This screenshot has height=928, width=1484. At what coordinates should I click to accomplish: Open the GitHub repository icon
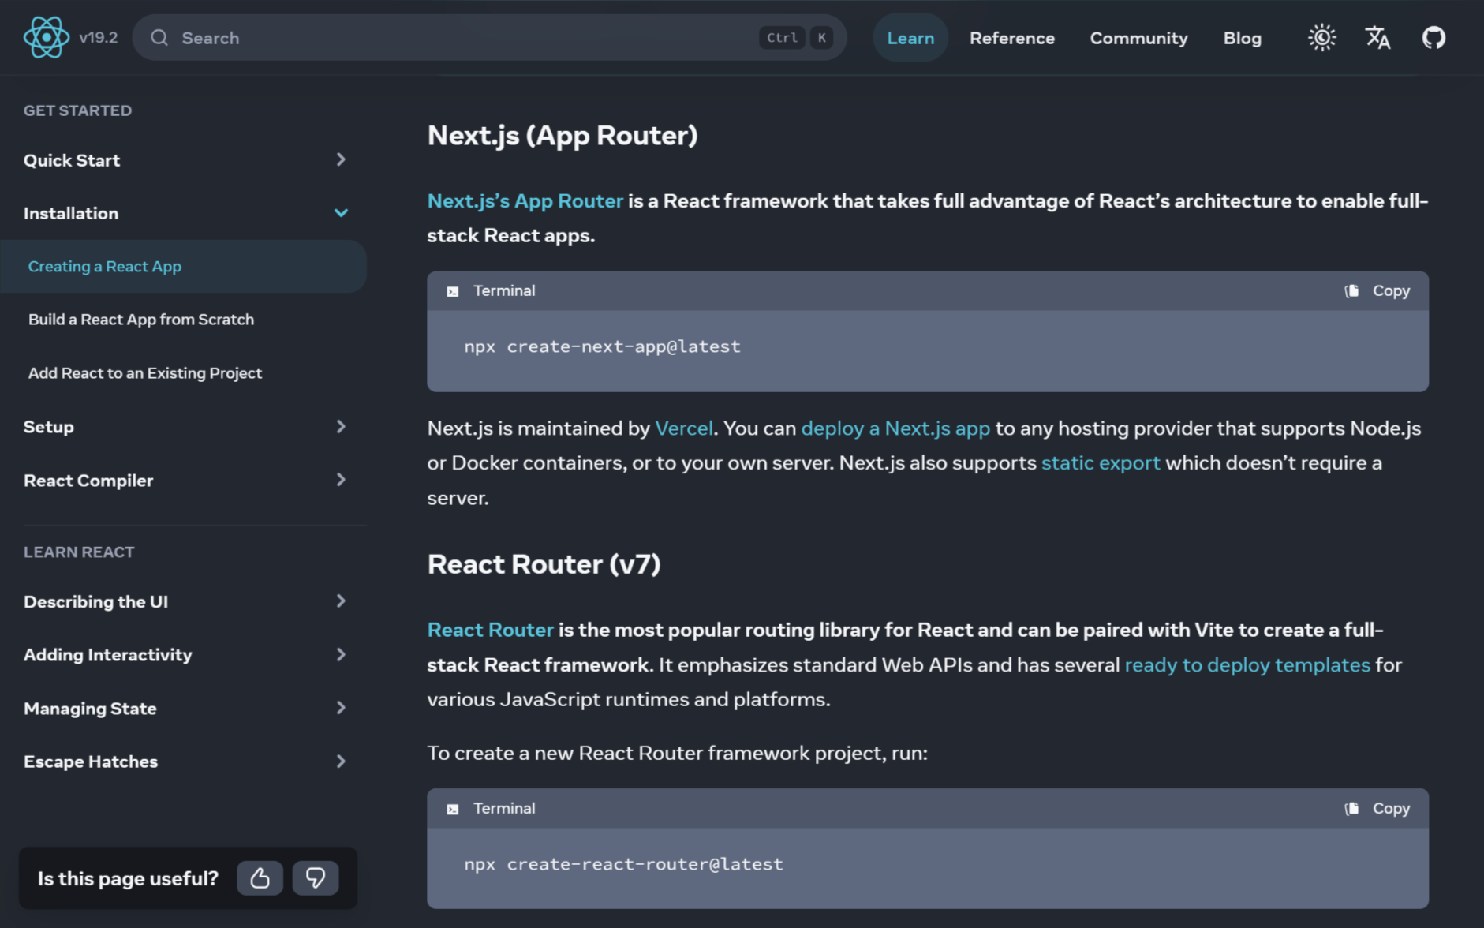pyautogui.click(x=1434, y=37)
